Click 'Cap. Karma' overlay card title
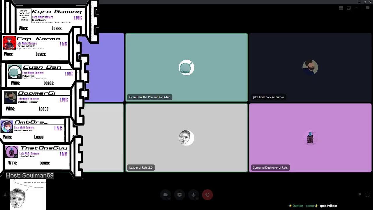This screenshot has width=373, height=210. pos(38,39)
